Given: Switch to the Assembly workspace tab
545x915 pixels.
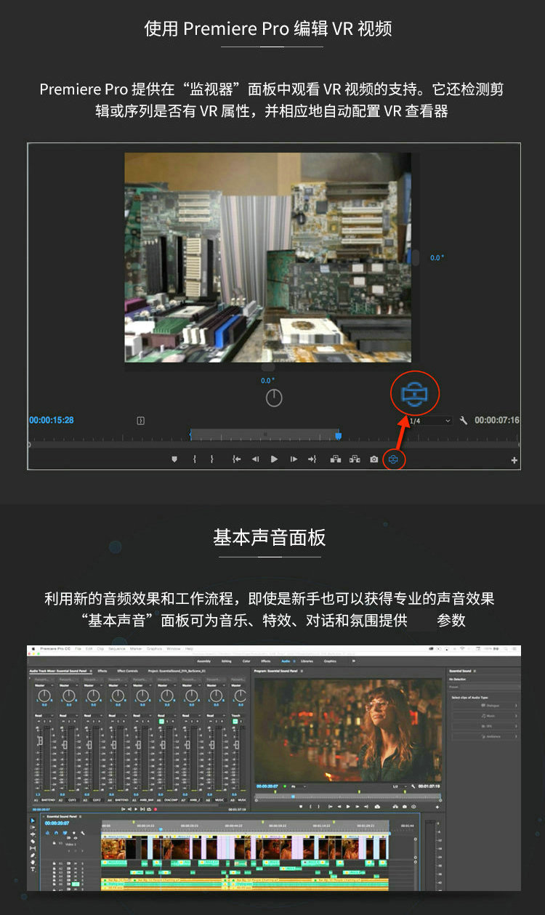Looking at the screenshot, I should click(x=203, y=661).
